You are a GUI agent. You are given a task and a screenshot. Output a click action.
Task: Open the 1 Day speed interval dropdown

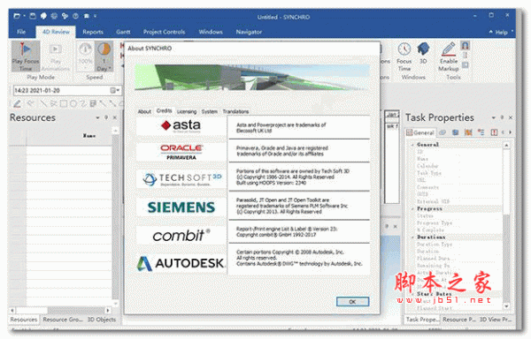[x=104, y=56]
